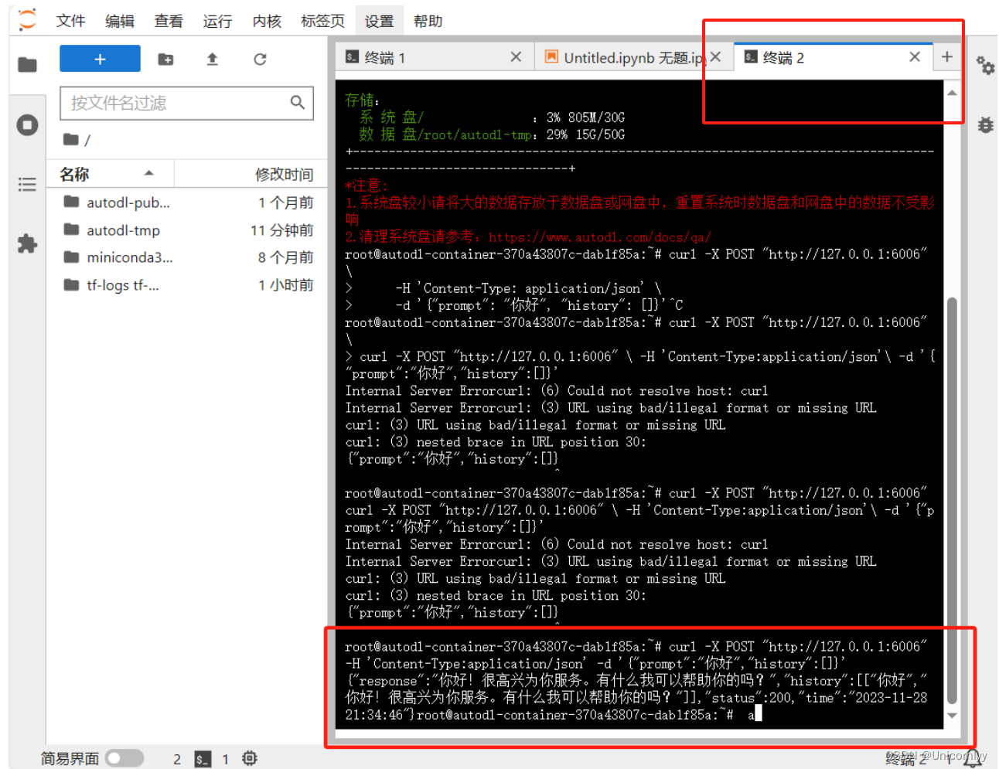
Task: Open a new tab with the + button
Action: (946, 56)
